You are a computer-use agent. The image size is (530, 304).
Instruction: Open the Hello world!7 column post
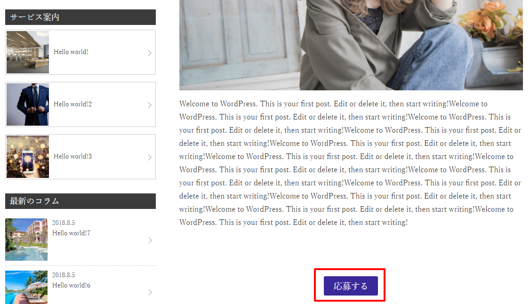[x=72, y=233]
